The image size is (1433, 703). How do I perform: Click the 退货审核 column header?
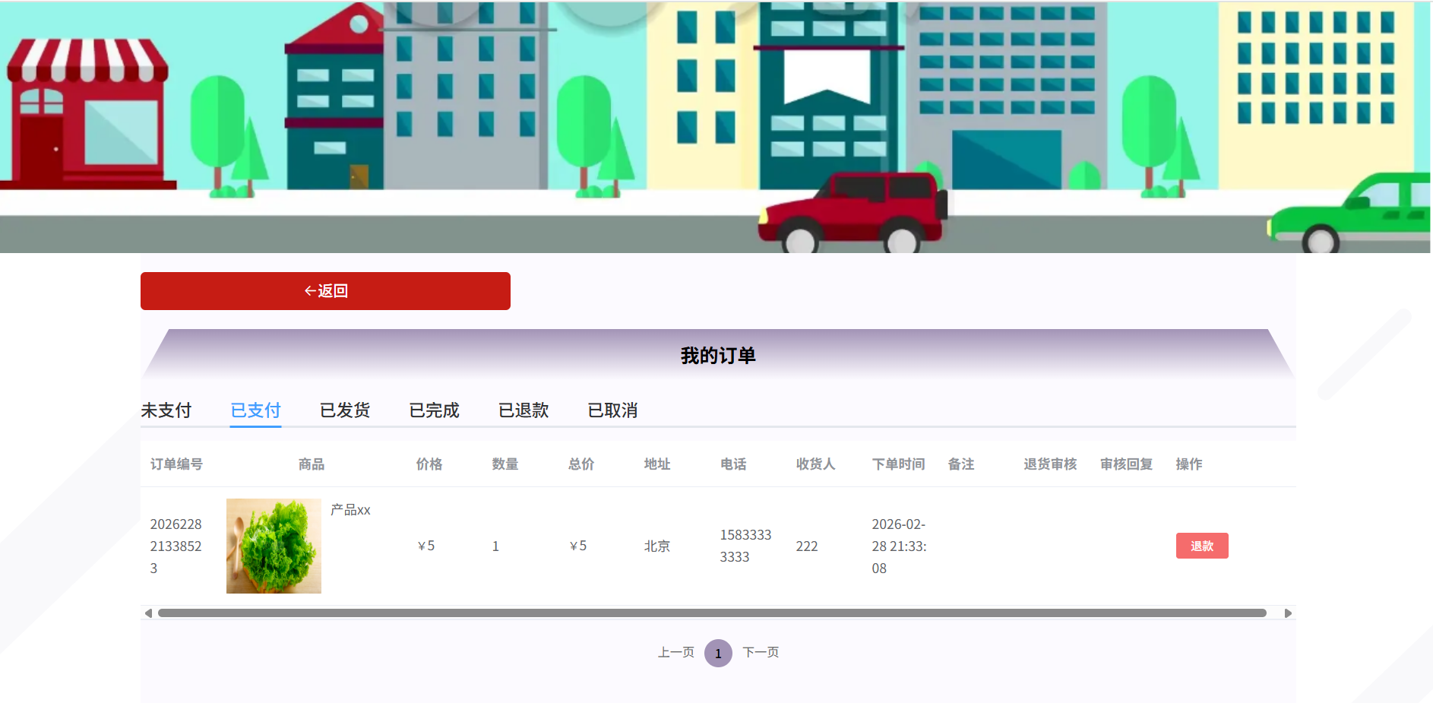1050,464
